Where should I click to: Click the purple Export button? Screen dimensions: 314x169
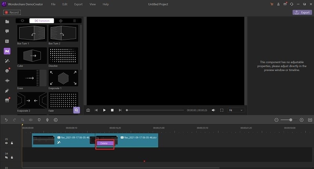[x=302, y=13]
